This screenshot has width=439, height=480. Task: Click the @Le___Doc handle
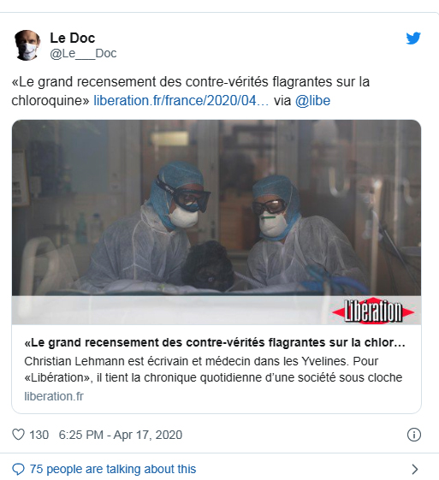click(83, 54)
